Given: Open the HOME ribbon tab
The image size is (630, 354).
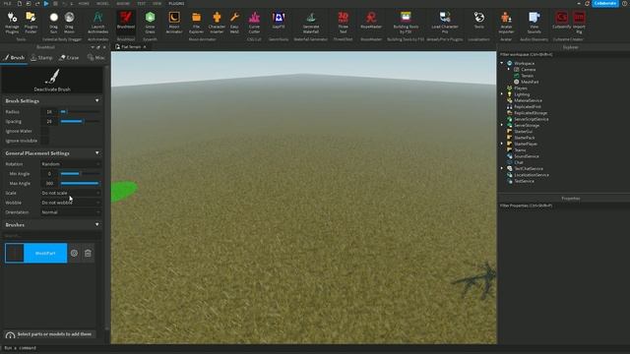Looking at the screenshot, I should [x=84, y=4].
